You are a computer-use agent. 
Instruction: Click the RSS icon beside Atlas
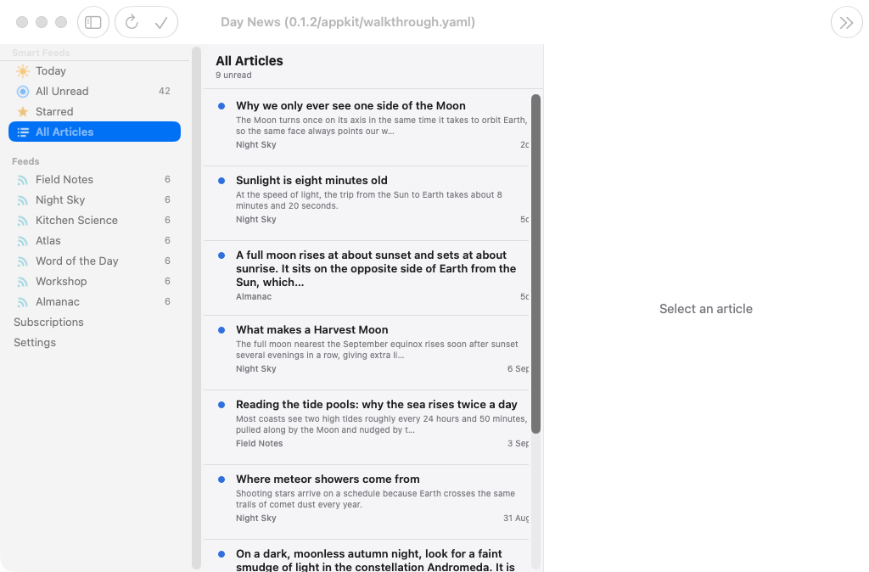[23, 241]
